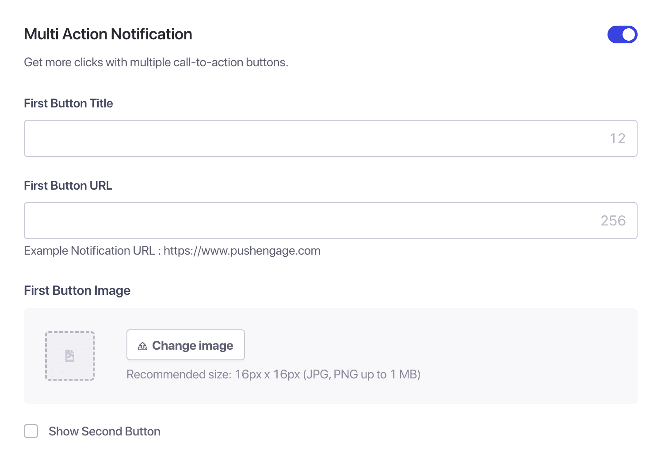This screenshot has height=458, width=665.
Task: Click the upload icon in Change image
Action: click(142, 346)
